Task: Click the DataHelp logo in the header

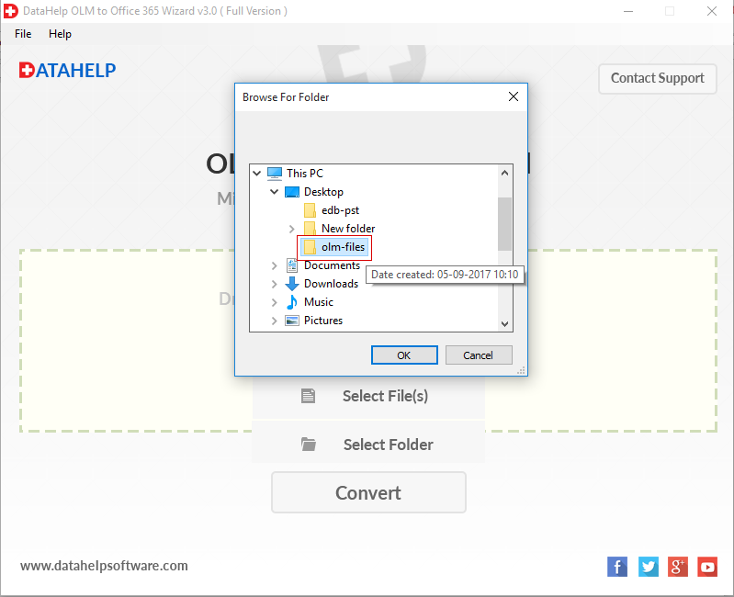Action: [x=67, y=70]
